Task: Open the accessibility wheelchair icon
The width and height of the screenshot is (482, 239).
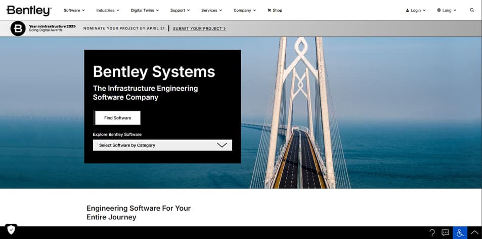Action: tap(460, 232)
